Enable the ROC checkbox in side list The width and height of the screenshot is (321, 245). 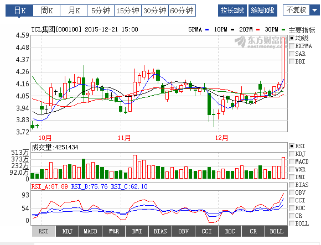pyautogui.click(x=292, y=208)
